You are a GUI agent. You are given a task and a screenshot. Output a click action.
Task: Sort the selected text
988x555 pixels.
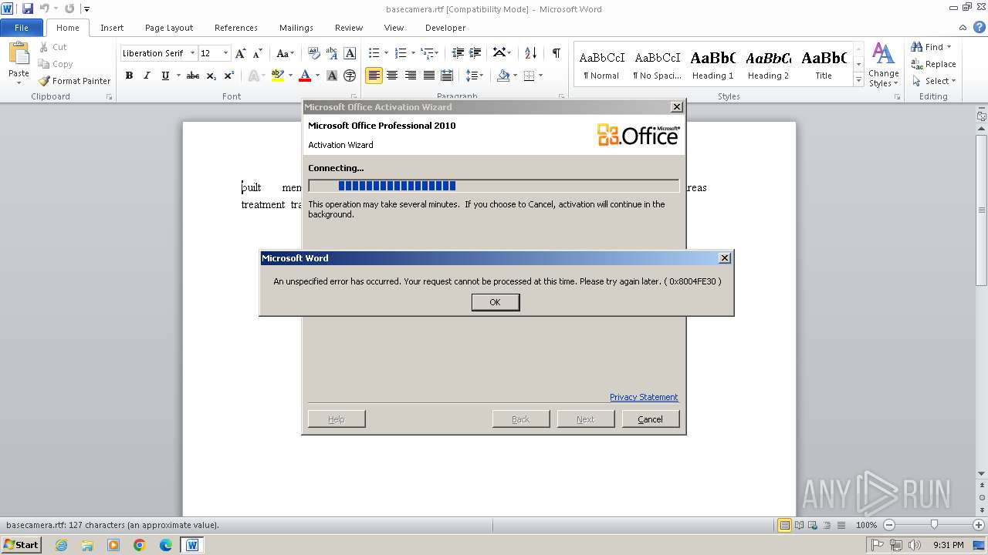coord(530,53)
